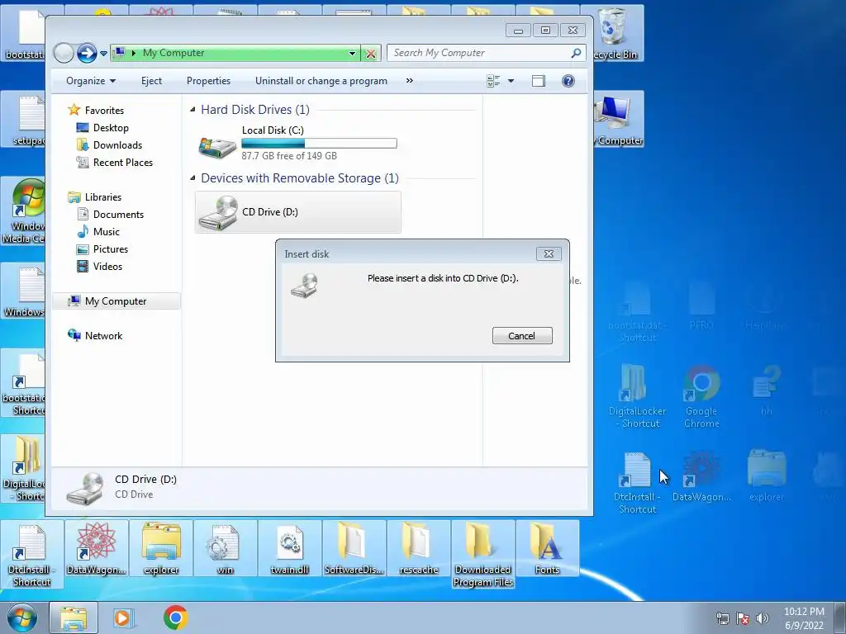Launch Google Chrome from the taskbar
The width and height of the screenshot is (846, 634).
click(175, 617)
